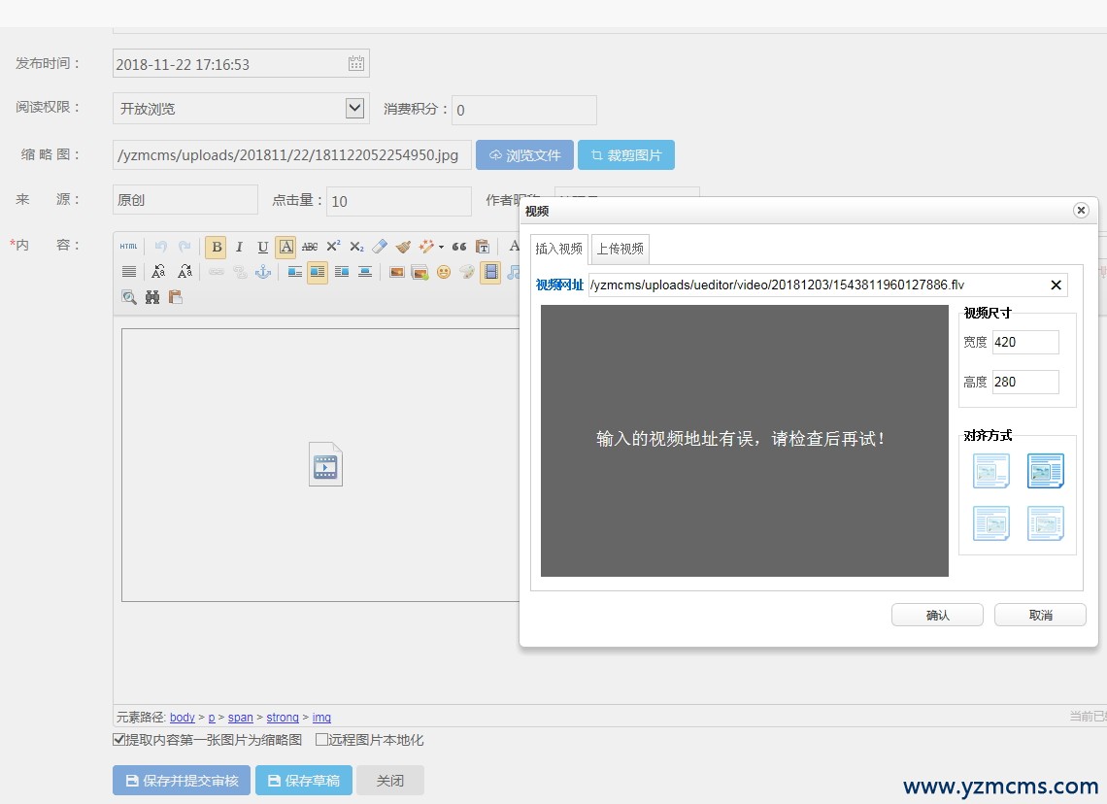Open the auto-typeset dropdown arrow
This screenshot has width=1107, height=804.
[441, 247]
